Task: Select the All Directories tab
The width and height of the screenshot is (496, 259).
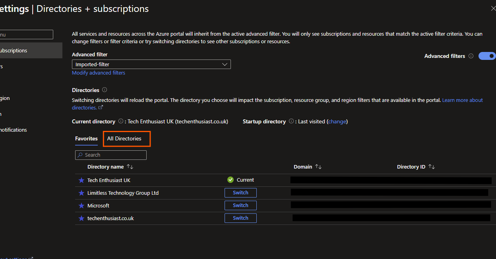Action: point(126,138)
